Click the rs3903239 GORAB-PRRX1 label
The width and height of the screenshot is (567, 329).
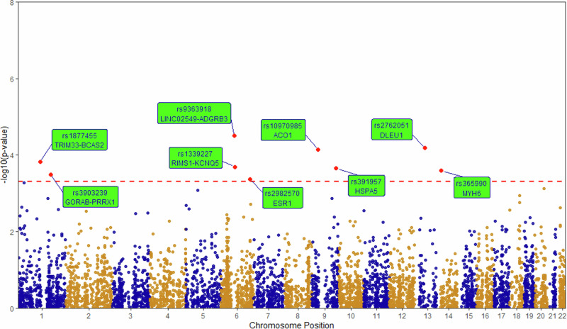(x=90, y=197)
